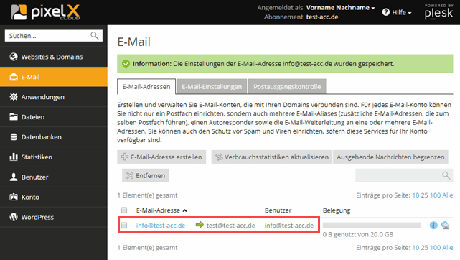This screenshot has width=460, height=260.
Task: Toggle the select-all checkbox in table header
Action: click(x=124, y=210)
